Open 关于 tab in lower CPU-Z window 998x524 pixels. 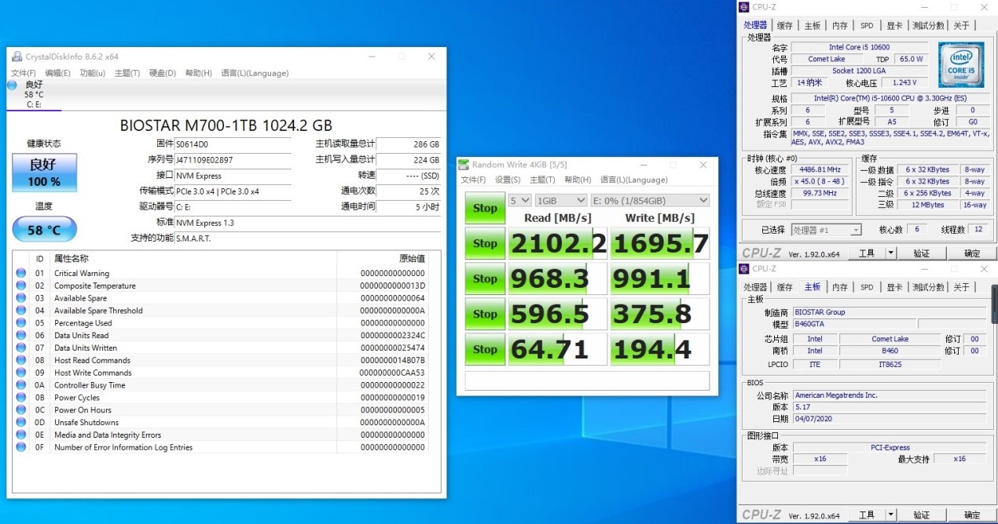(x=961, y=287)
